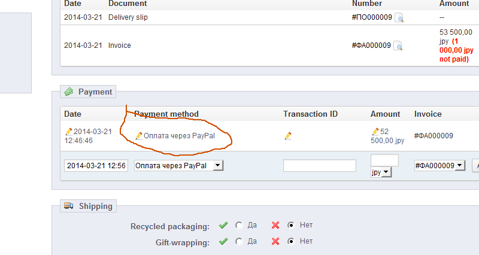Select Нет for Gift-wrapping

pos(291,241)
